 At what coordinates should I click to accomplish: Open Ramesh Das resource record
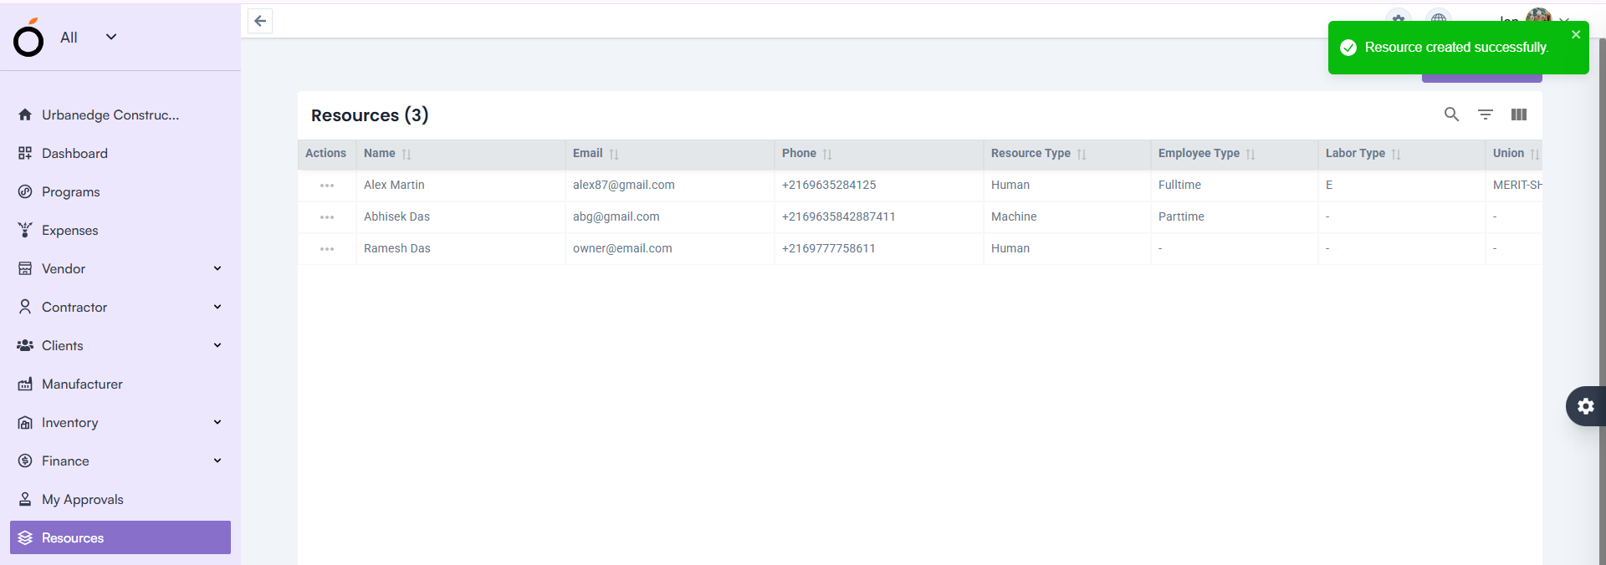[x=396, y=248]
